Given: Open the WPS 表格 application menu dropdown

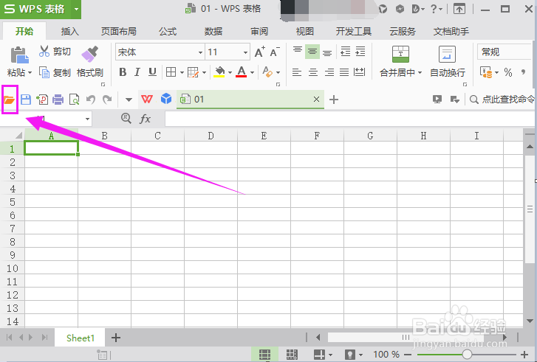Looking at the screenshot, I should click(76, 10).
